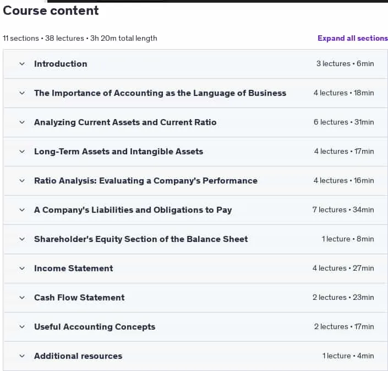The height and width of the screenshot is (371, 388).
Task: Click chevron beside Importance of Accounting section
Action: [x=22, y=93]
